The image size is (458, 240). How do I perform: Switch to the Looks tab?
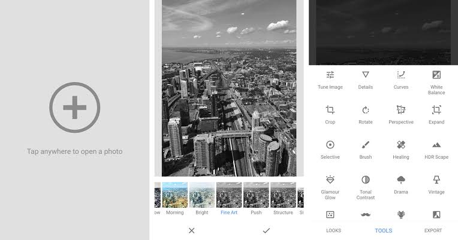pos(333,230)
